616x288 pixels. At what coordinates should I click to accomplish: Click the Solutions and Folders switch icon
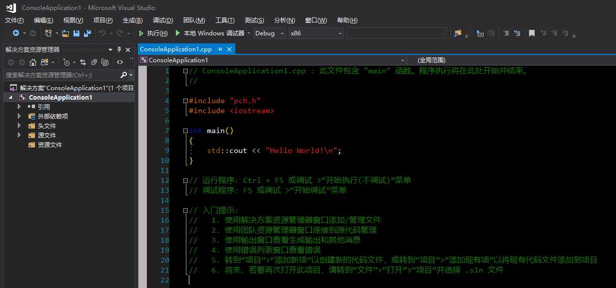tap(44, 62)
